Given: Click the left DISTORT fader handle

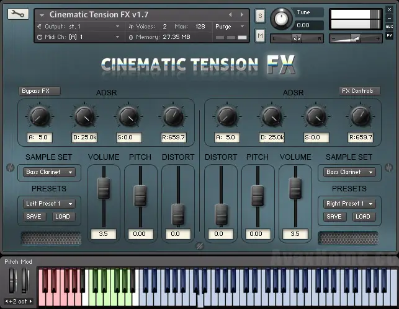Looking at the screenshot, I should (178, 214).
